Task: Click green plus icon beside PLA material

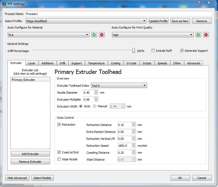Action: coord(94,35)
